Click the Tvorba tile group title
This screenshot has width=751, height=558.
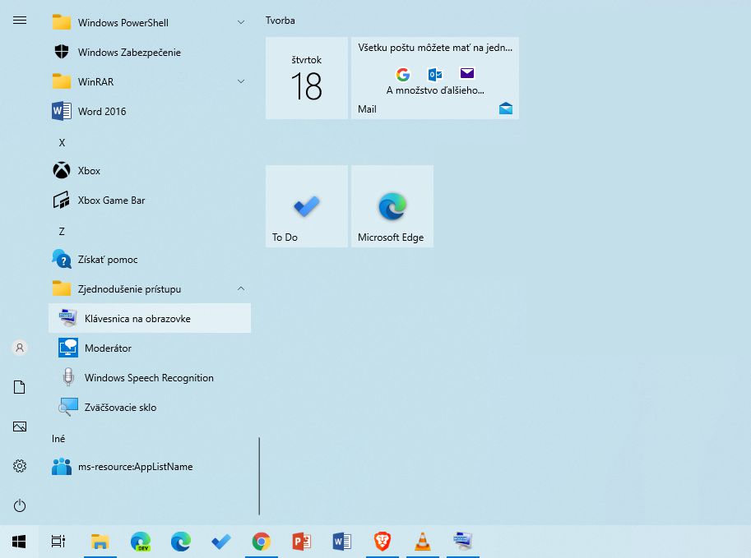coord(280,21)
